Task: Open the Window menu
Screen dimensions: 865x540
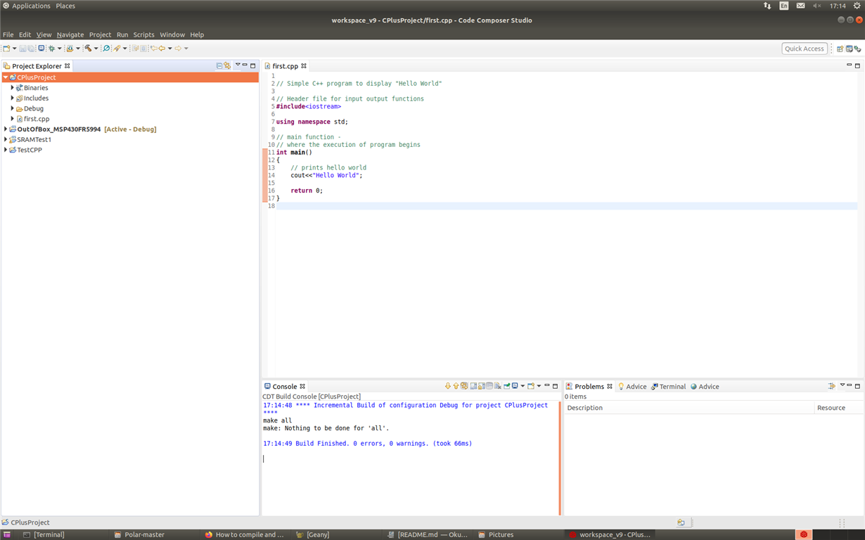Action: tap(172, 34)
